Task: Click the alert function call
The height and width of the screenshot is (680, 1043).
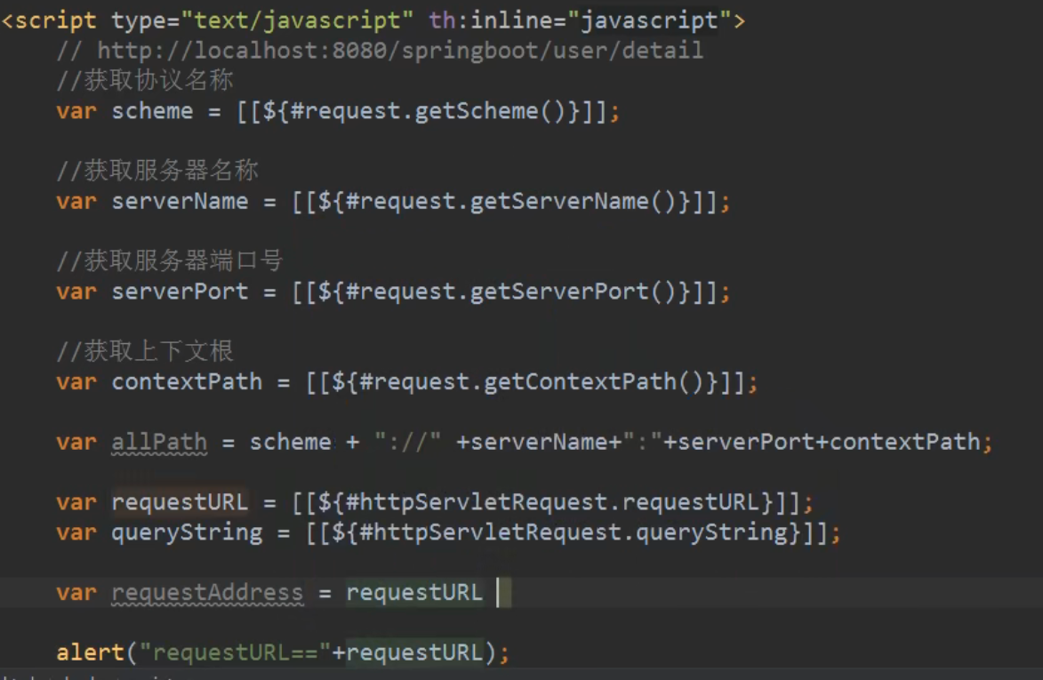Action: point(283,652)
